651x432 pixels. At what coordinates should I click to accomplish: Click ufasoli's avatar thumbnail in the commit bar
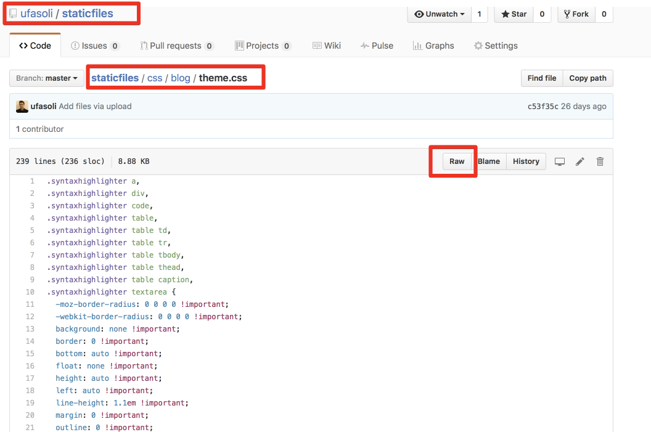tap(22, 106)
